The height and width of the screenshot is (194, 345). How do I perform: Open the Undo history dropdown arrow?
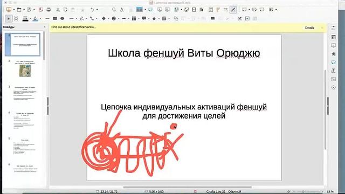tap(97, 10)
